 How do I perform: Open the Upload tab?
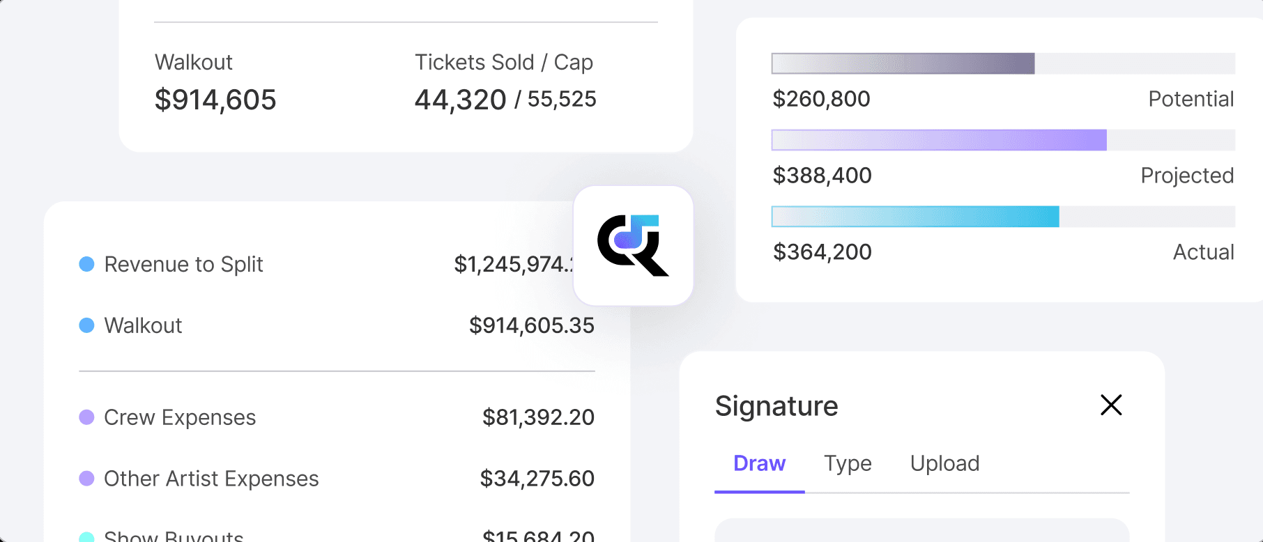point(944,464)
